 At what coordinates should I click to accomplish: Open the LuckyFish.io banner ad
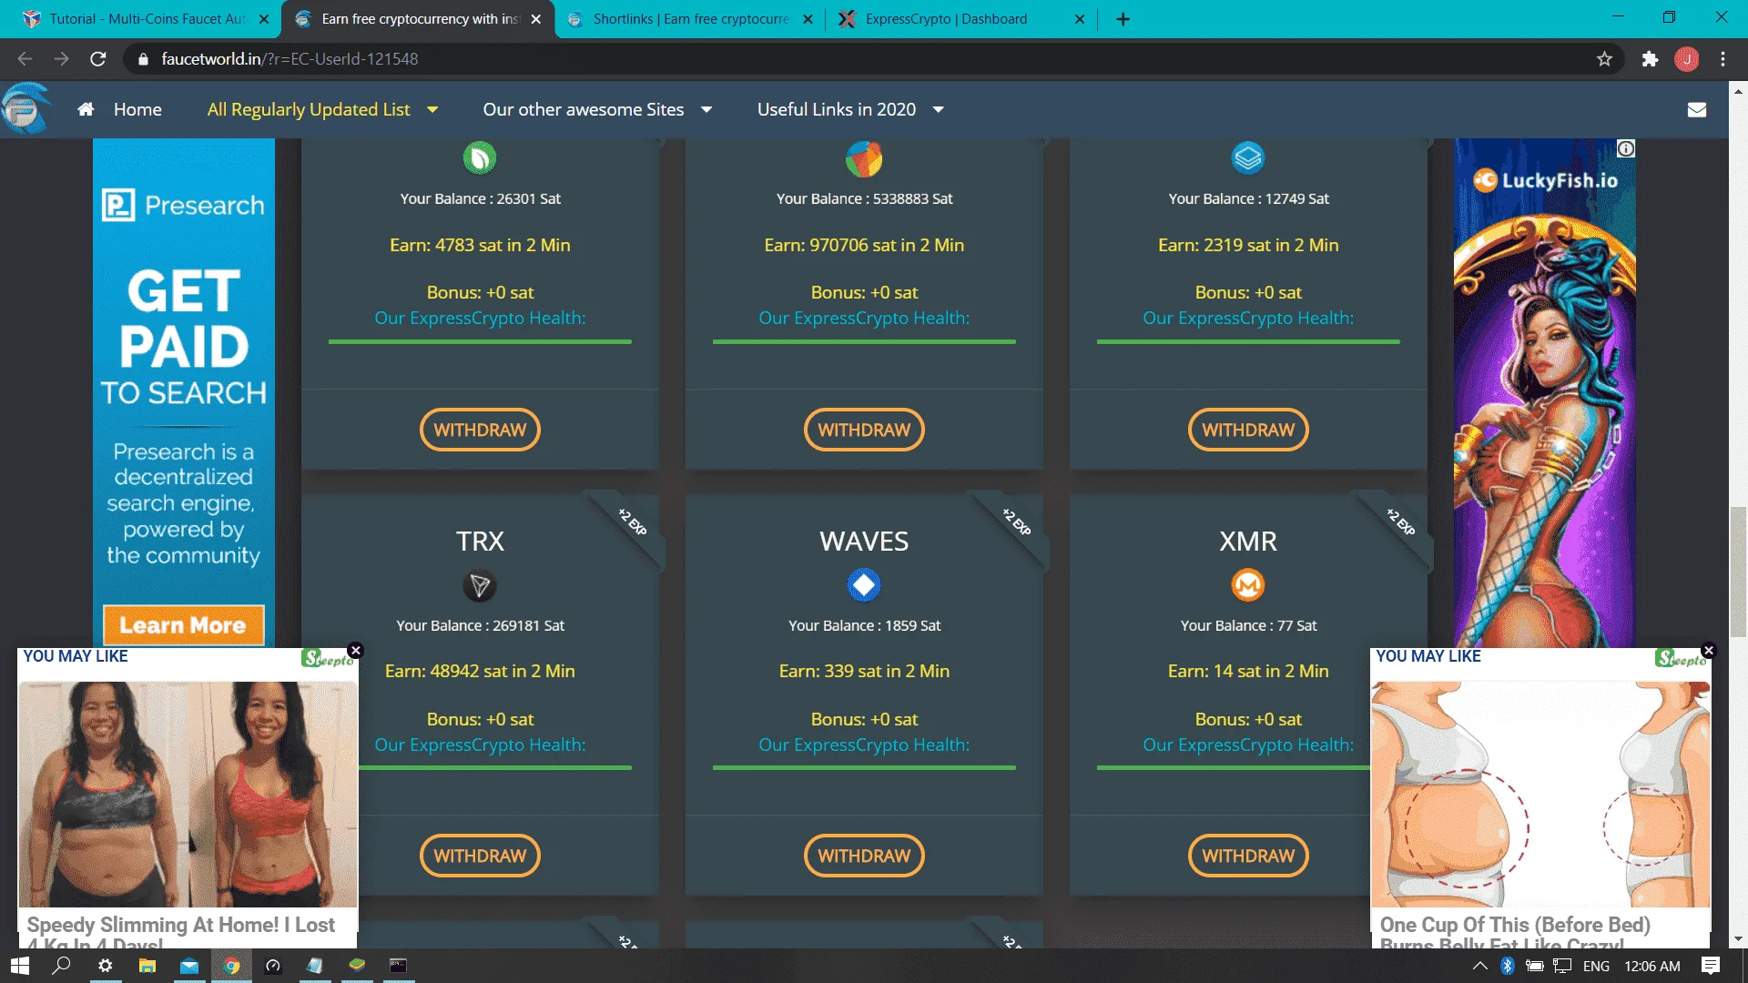coord(1544,393)
